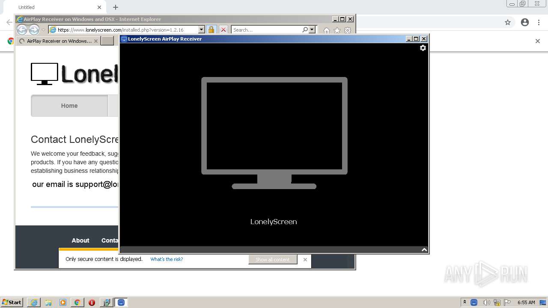Viewport: 548px width, 308px height.
Task: Click IE Home icon
Action: coord(326,30)
